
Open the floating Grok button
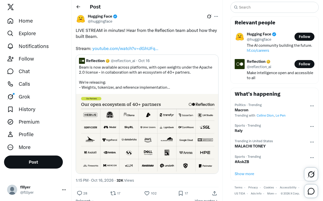click(311, 174)
